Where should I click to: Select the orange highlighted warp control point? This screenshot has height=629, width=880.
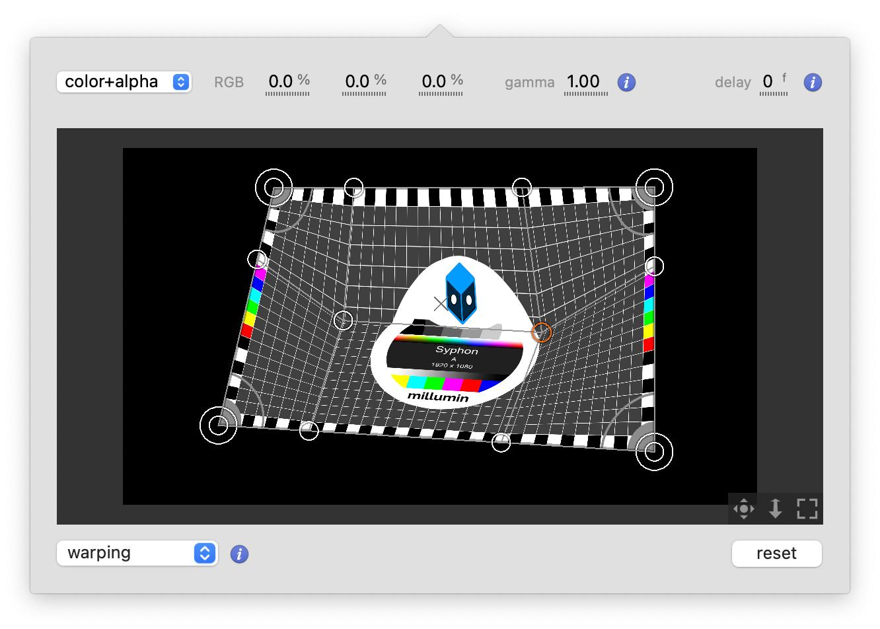[x=542, y=332]
